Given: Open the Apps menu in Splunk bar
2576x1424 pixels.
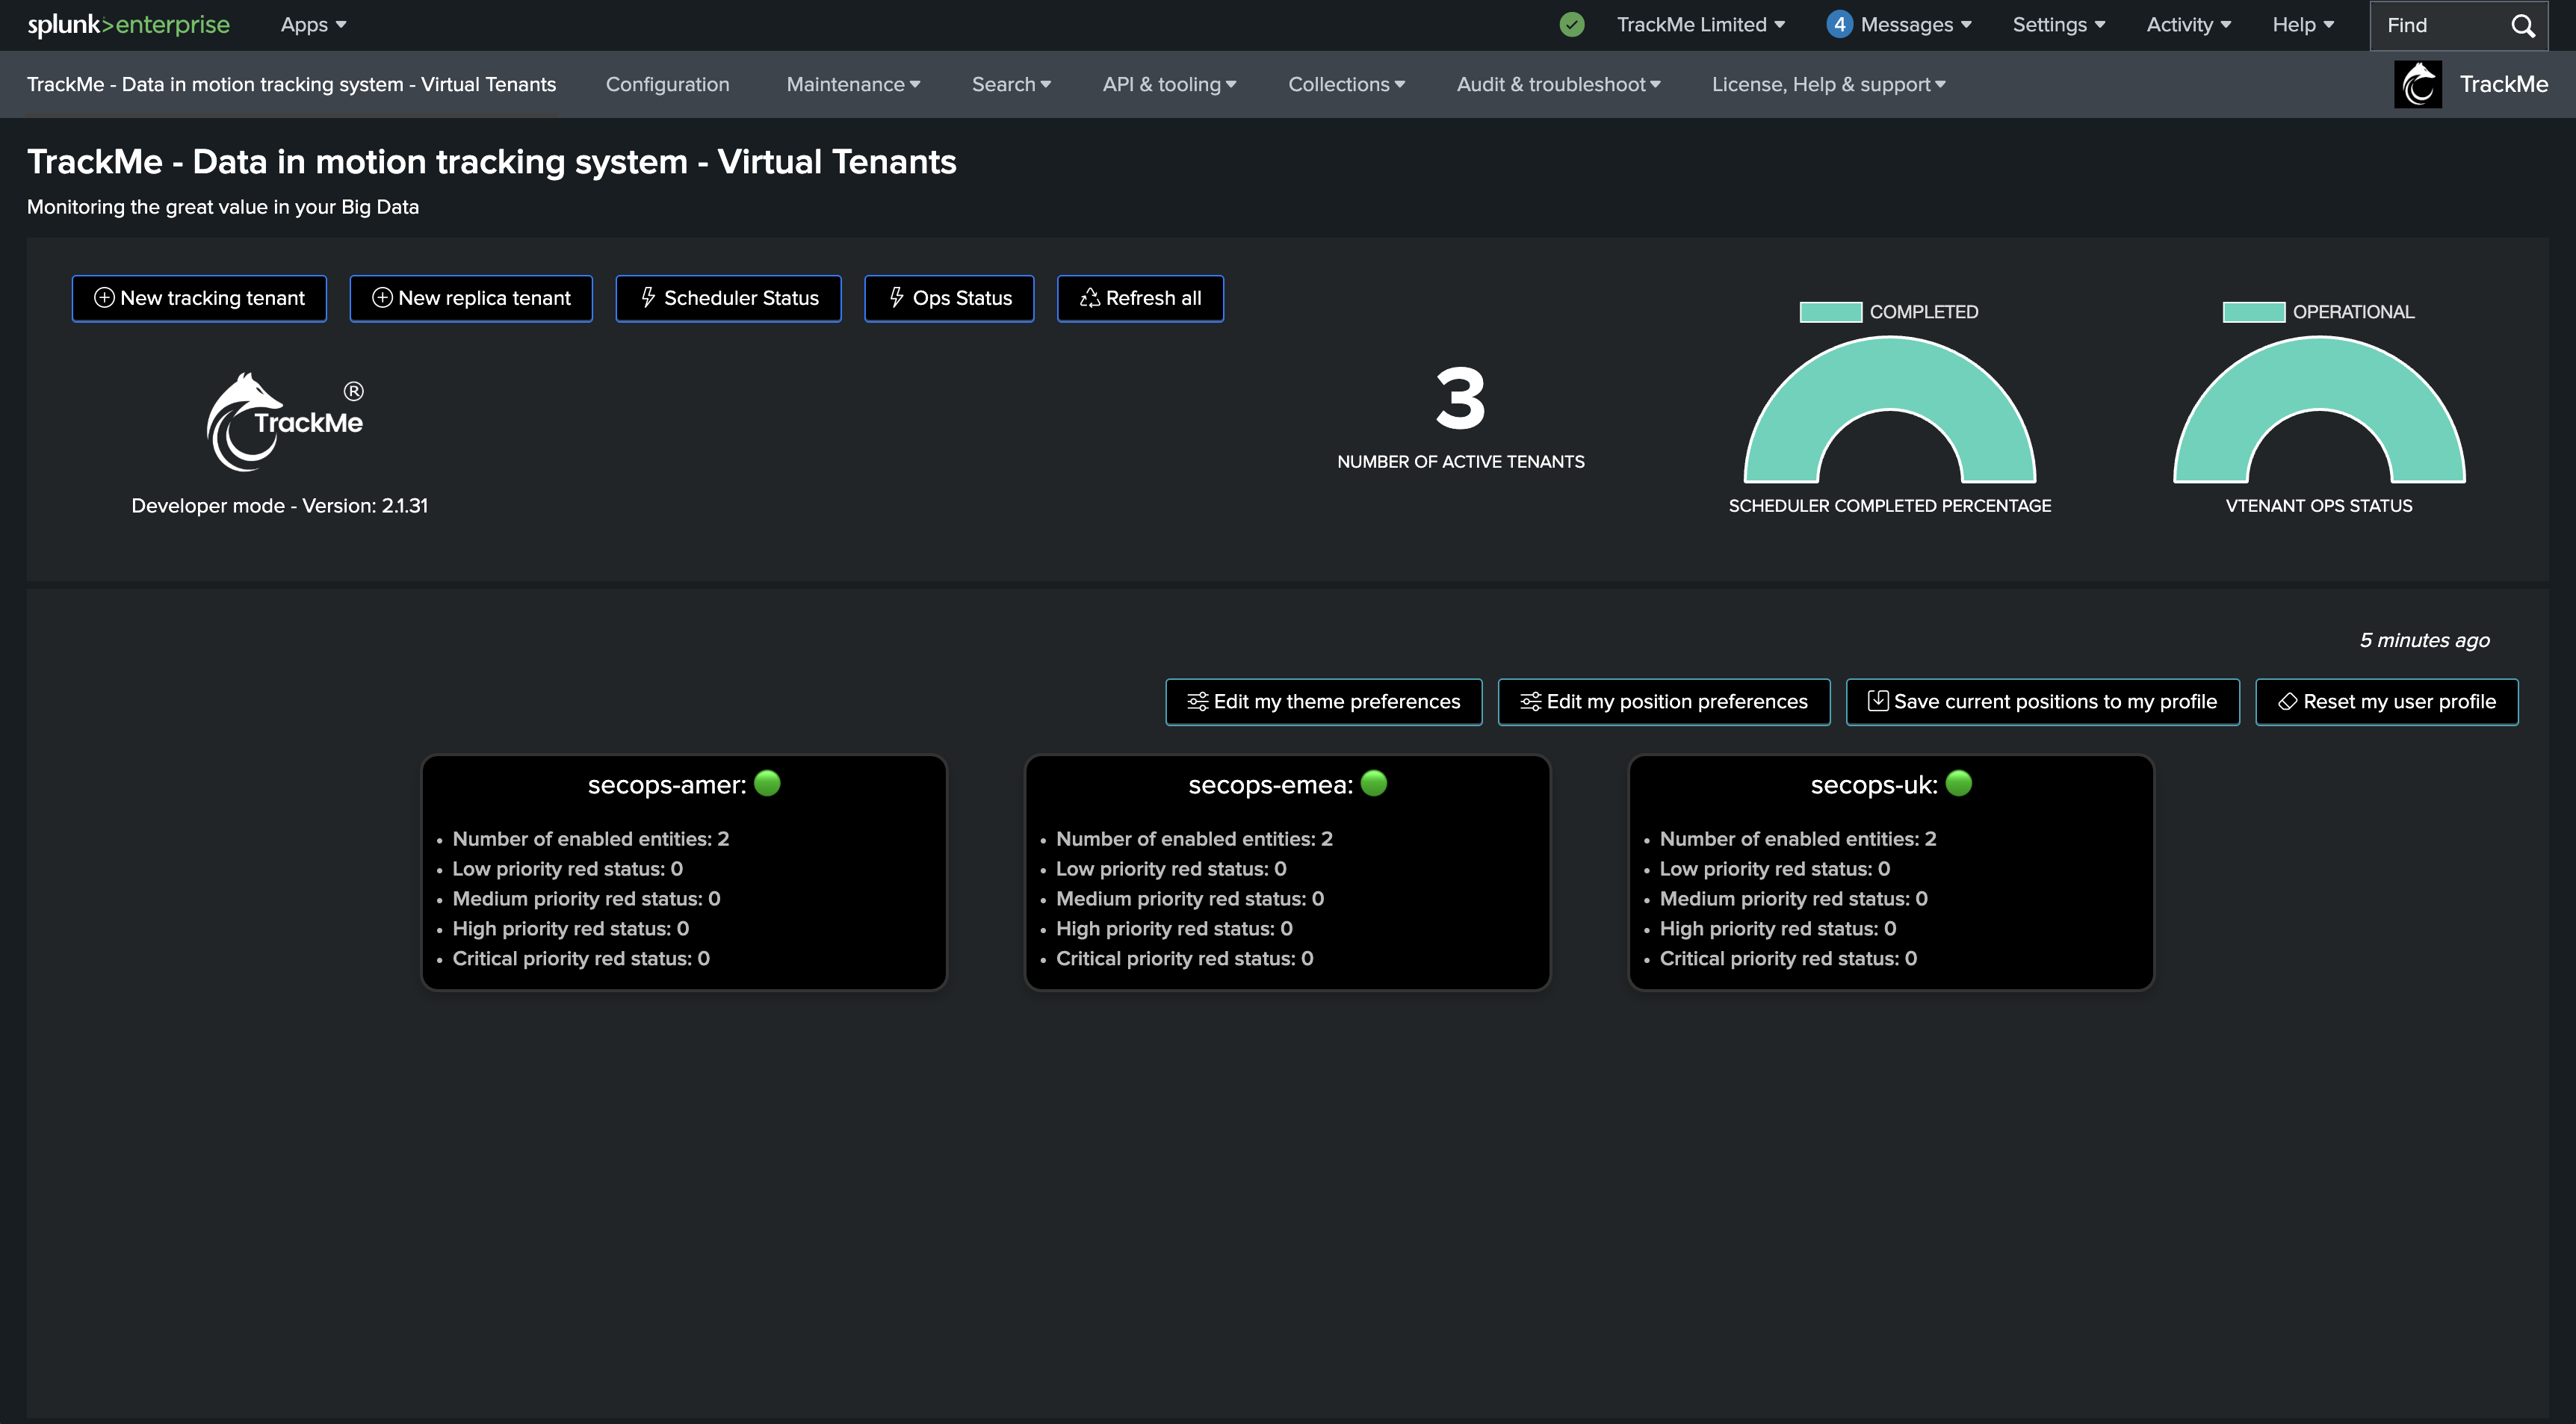Looking at the screenshot, I should pos(312,25).
